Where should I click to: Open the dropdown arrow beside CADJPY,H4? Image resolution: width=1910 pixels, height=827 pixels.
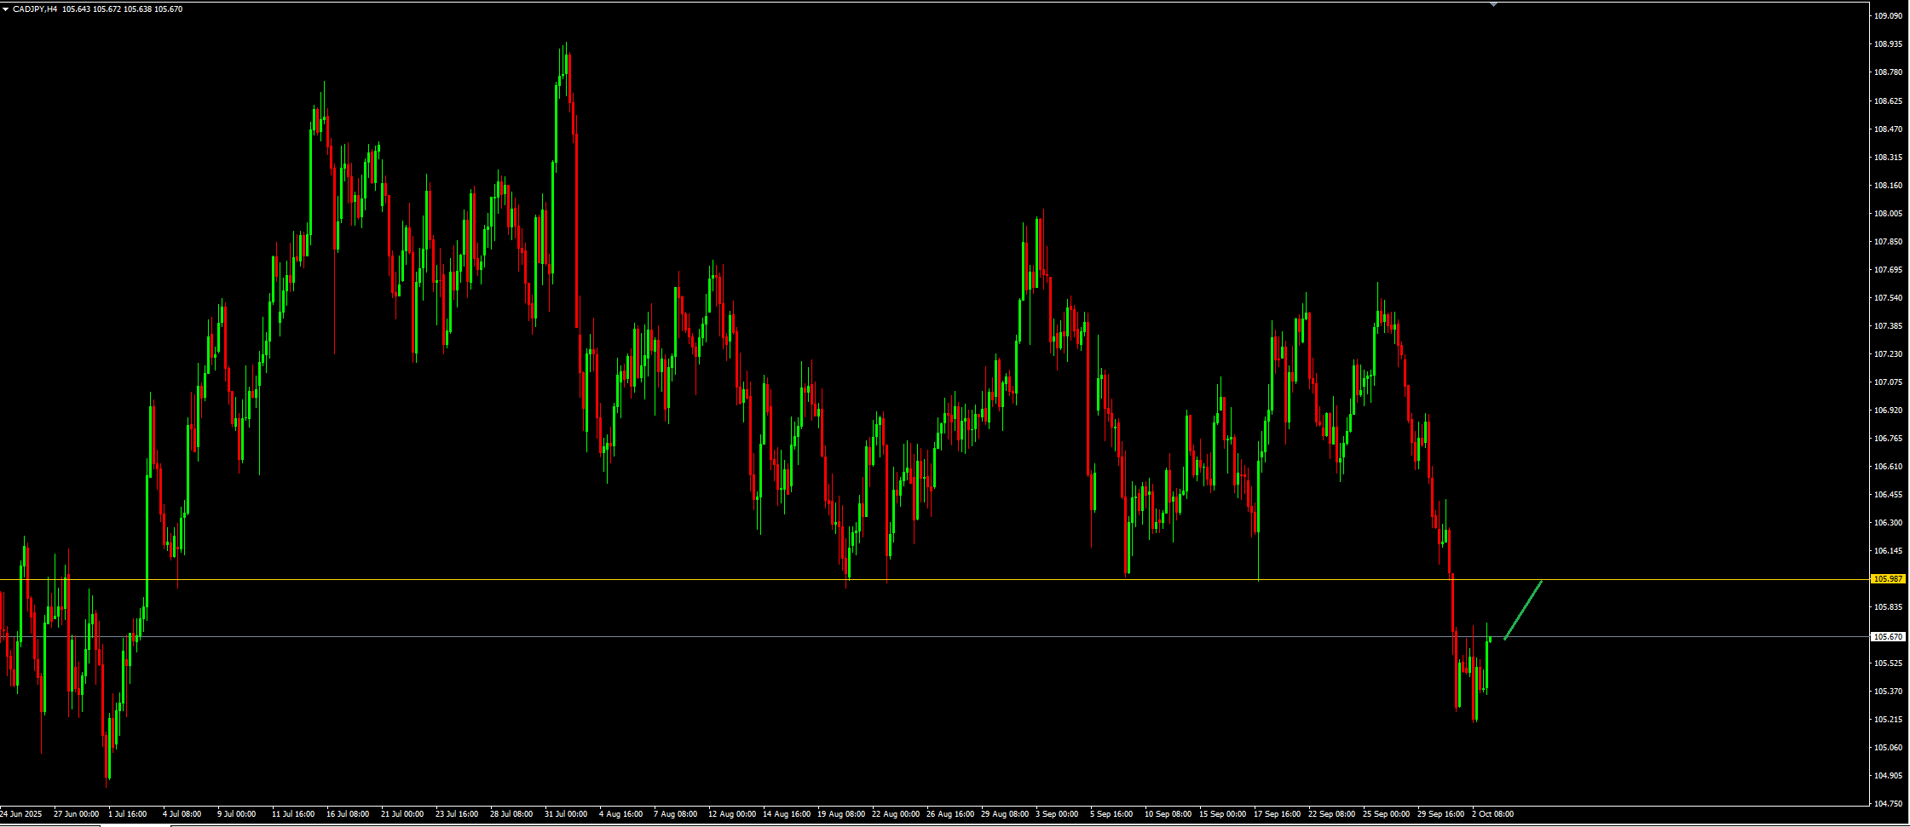5,9
